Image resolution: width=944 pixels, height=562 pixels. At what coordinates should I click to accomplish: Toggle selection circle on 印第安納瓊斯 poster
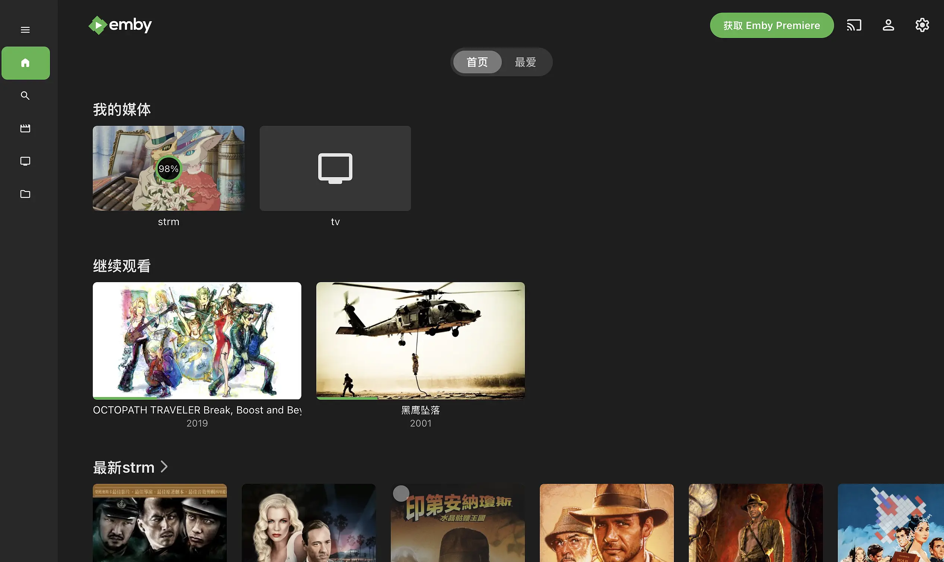coord(401,494)
